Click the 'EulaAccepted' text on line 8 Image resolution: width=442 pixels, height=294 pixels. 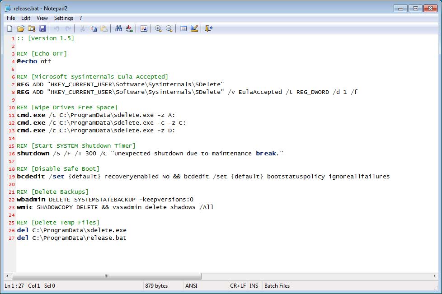(x=260, y=92)
